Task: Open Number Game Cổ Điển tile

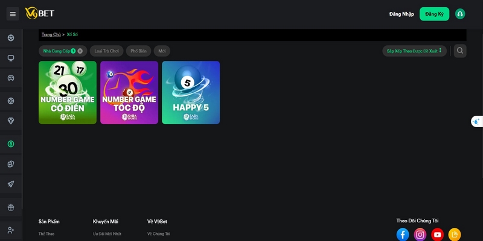Action: tap(68, 93)
